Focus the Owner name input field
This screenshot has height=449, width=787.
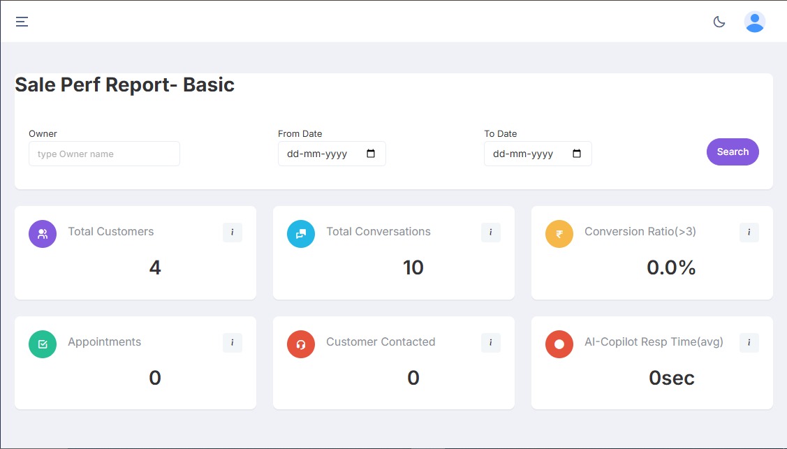(x=104, y=154)
